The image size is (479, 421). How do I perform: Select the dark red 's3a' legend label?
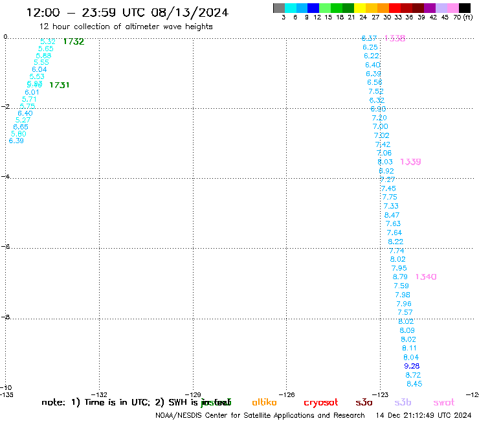[x=364, y=403]
